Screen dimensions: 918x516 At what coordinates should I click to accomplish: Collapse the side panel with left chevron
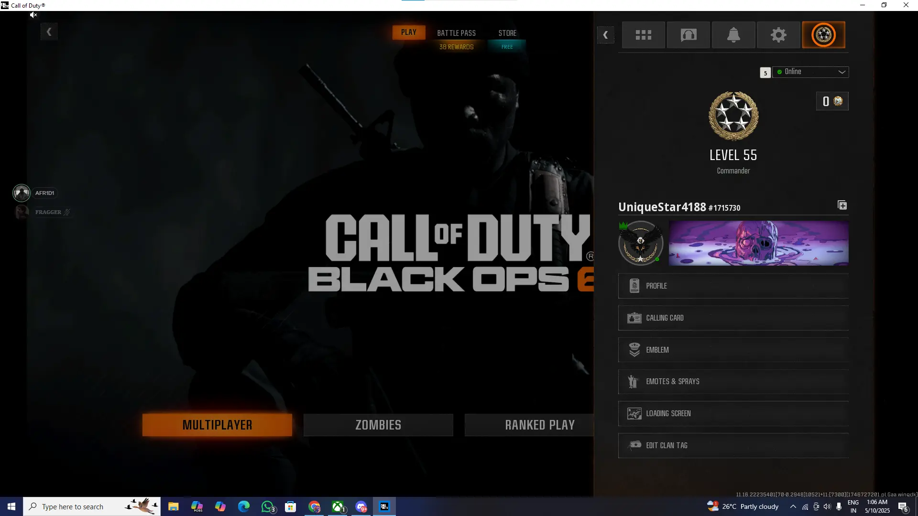pos(605,35)
